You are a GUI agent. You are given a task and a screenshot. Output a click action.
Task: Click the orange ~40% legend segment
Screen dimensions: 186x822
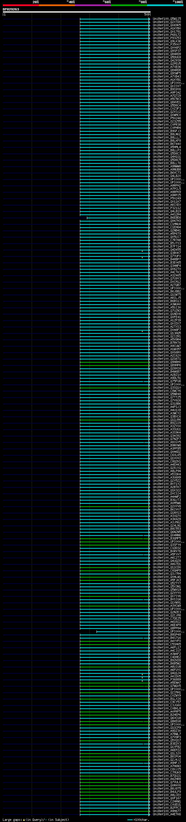pyautogui.click(x=57, y=5)
